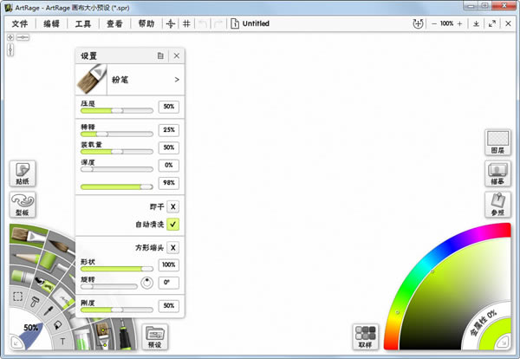Select the cloner brush tool
Screen dimensions: 520x359
point(103,336)
